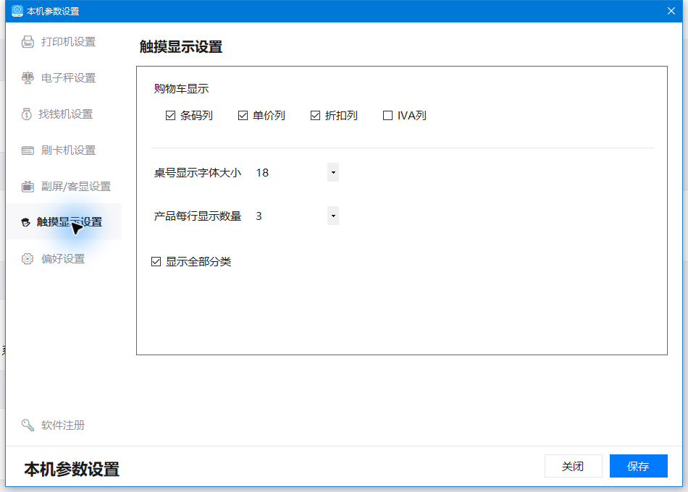Select 刷卡机设置 in the sidebar

(64, 150)
